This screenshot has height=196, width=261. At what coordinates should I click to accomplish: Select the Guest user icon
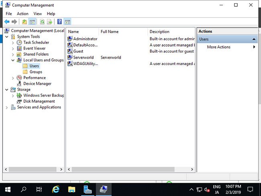tap(70, 51)
